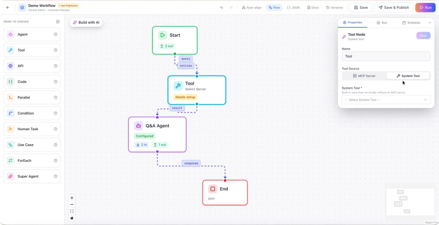Select the ForEach node in the sidebar
Screen dimensions: 439x225
pyautogui.click(x=32, y=161)
